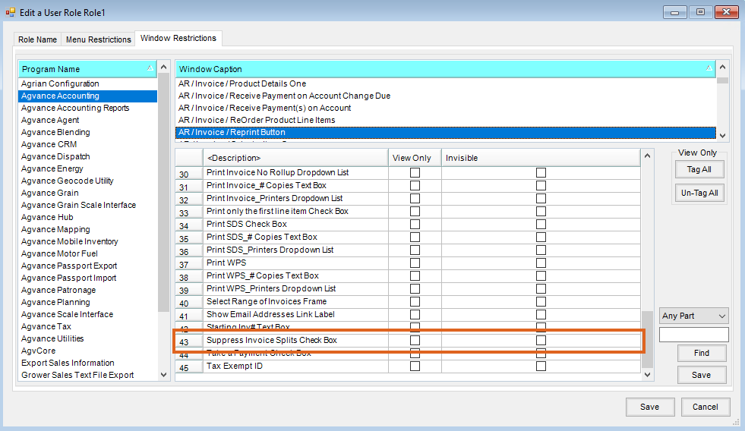Select row 38 Print WPS_# Copies Text Box
745x431 pixels.
[408, 275]
